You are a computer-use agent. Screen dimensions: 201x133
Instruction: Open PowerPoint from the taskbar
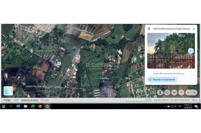click(40, 106)
